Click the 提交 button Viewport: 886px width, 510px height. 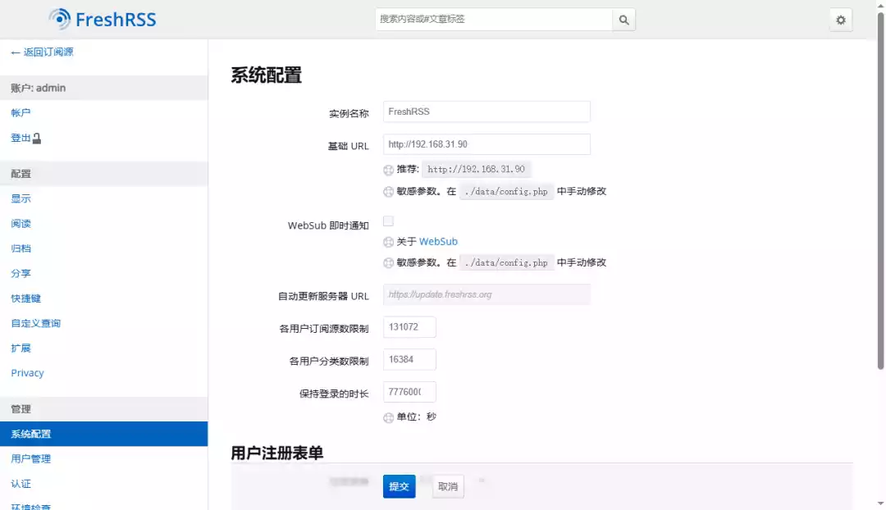coord(399,485)
